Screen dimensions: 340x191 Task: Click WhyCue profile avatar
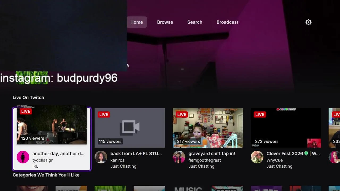(x=257, y=157)
